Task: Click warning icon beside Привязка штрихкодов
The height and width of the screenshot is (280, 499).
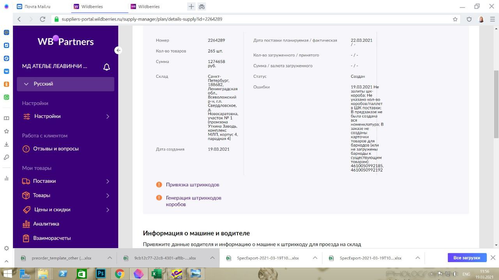Action: 159,185
